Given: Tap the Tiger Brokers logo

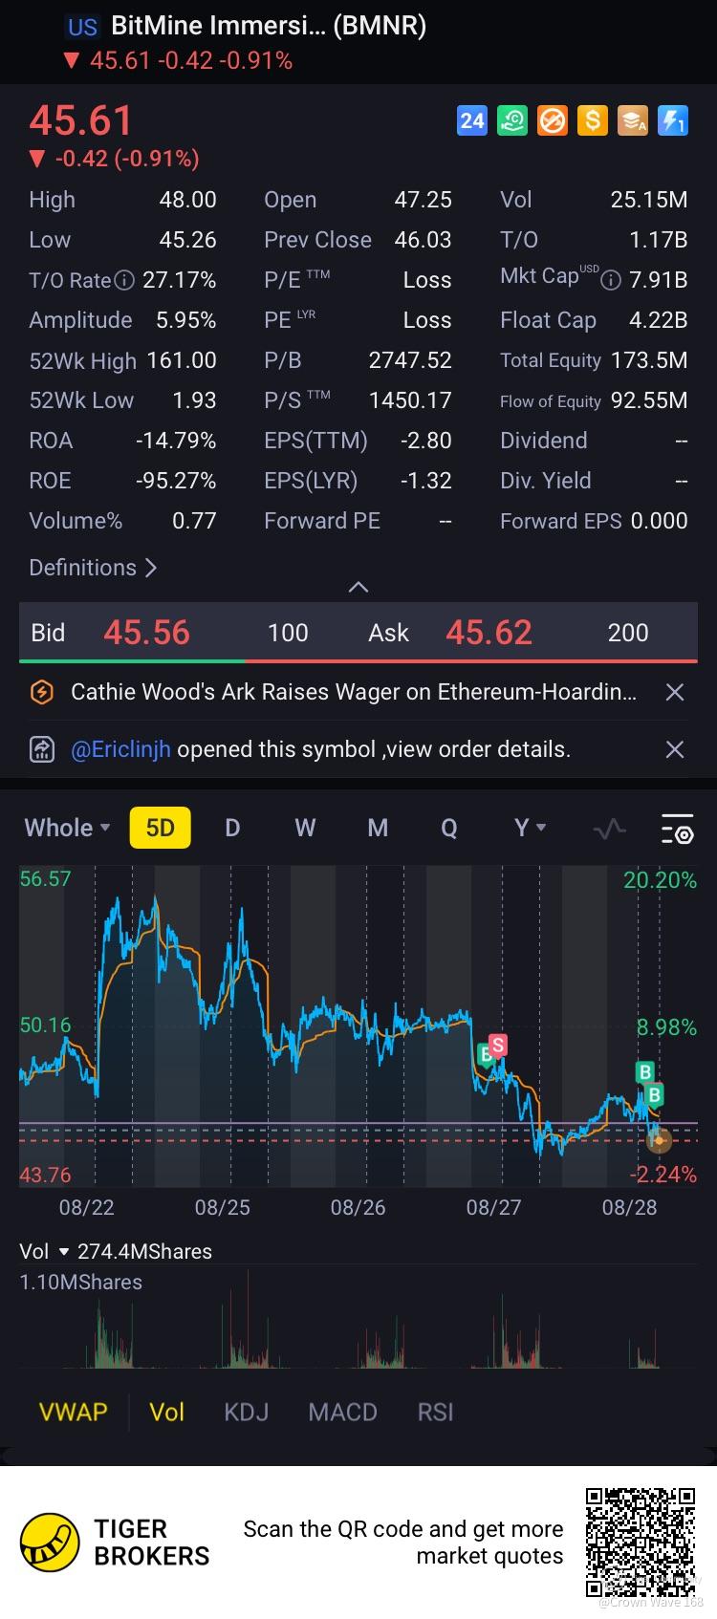Looking at the screenshot, I should pos(115,1543).
